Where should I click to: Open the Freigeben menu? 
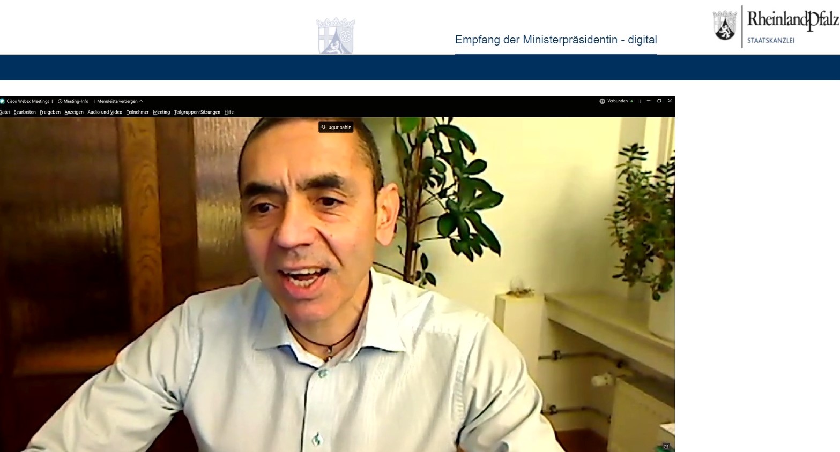[x=50, y=112]
